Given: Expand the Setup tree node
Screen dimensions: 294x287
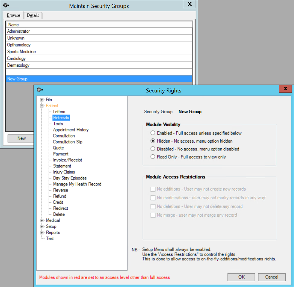Looking at the screenshot, I should coord(42,227).
